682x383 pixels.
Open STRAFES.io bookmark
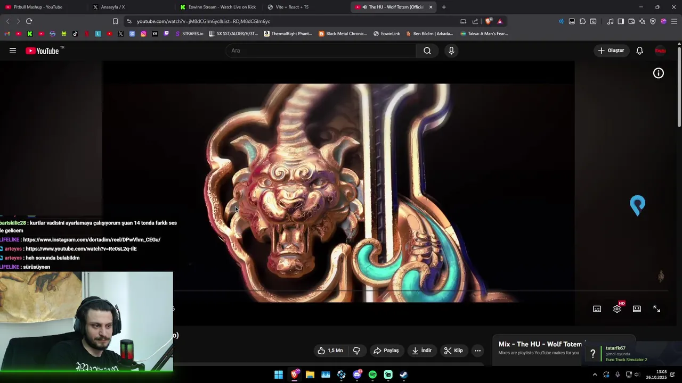(x=189, y=34)
